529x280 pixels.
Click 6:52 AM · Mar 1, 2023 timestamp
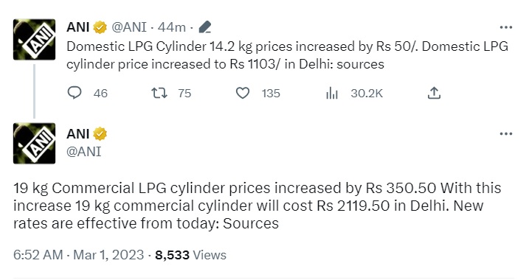tap(79, 255)
